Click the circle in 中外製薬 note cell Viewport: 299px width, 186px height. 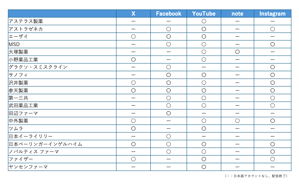tap(237, 121)
